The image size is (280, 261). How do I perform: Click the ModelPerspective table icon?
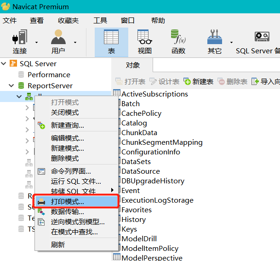[x=117, y=257]
